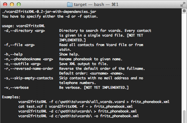Click the "usage: vcard2fritzXML" line
The height and width of the screenshot is (123, 187).
(24, 26)
